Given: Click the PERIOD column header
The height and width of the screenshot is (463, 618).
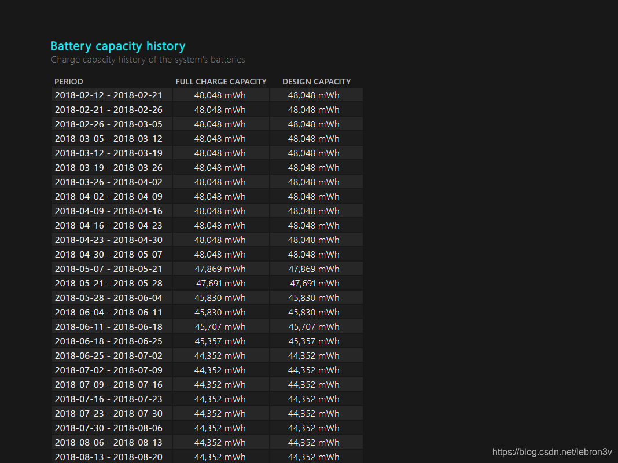Looking at the screenshot, I should (69, 82).
